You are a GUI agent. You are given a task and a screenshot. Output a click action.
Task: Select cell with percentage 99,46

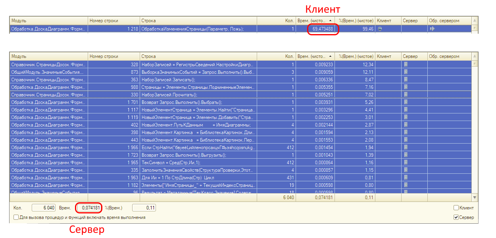pos(355,29)
